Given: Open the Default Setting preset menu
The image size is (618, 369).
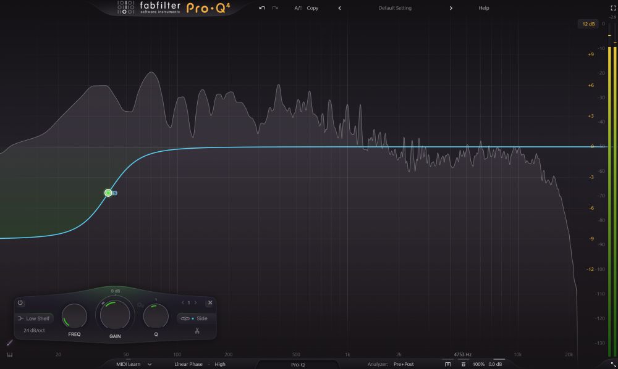Looking at the screenshot, I should tap(395, 8).
